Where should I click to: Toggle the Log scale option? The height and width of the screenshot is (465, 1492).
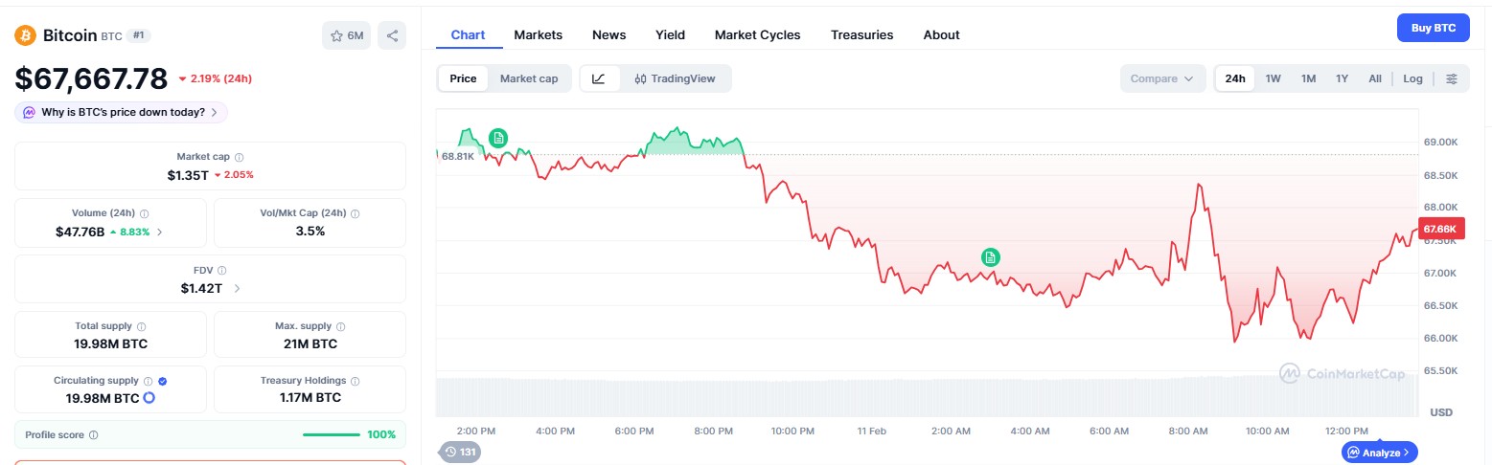pyautogui.click(x=1412, y=78)
